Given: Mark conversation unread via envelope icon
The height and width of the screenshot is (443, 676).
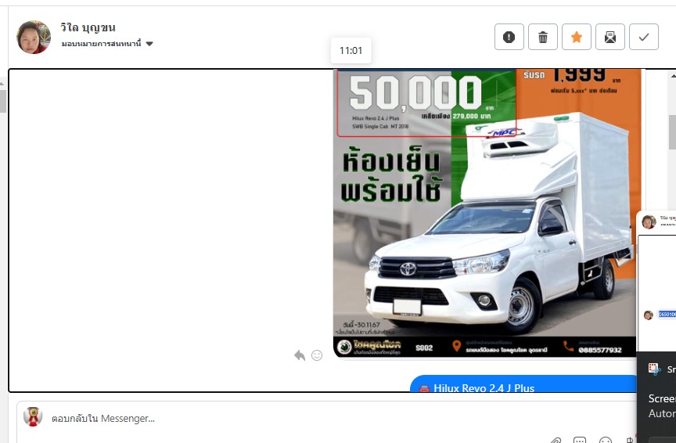Looking at the screenshot, I should [x=610, y=37].
